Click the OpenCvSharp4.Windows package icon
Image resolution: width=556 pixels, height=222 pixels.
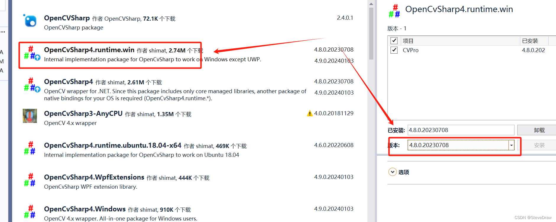[30, 212]
